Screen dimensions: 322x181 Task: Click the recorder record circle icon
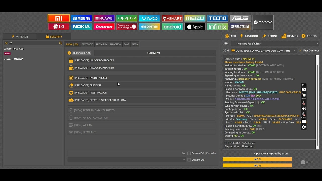tap(304, 95)
